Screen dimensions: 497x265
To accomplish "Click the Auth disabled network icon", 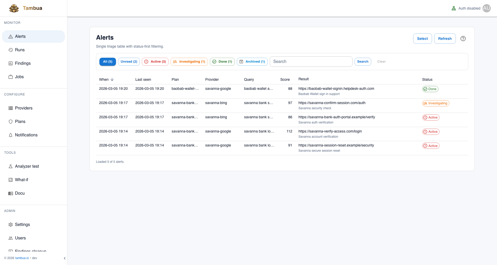I will point(454,8).
